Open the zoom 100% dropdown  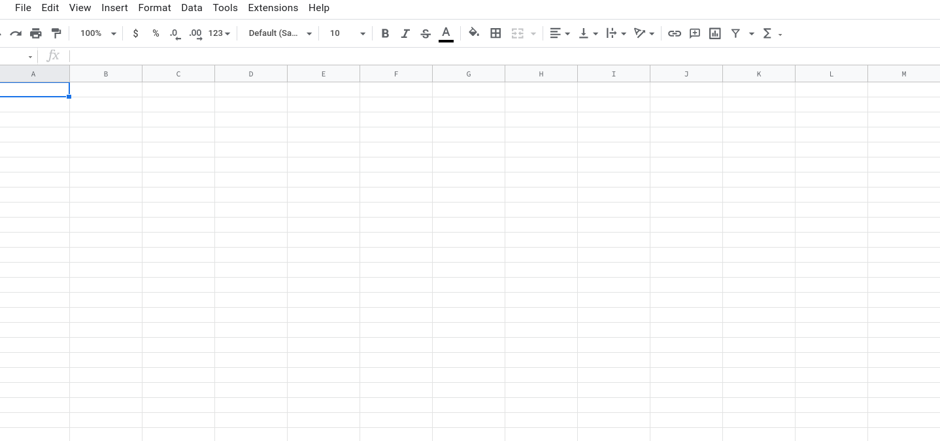[x=98, y=33]
